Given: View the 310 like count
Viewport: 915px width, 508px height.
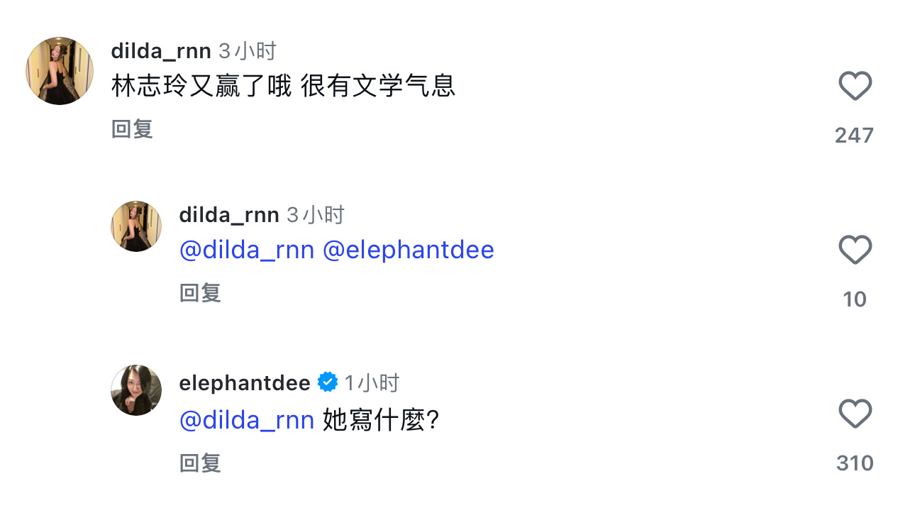Looking at the screenshot, I should coord(855,463).
